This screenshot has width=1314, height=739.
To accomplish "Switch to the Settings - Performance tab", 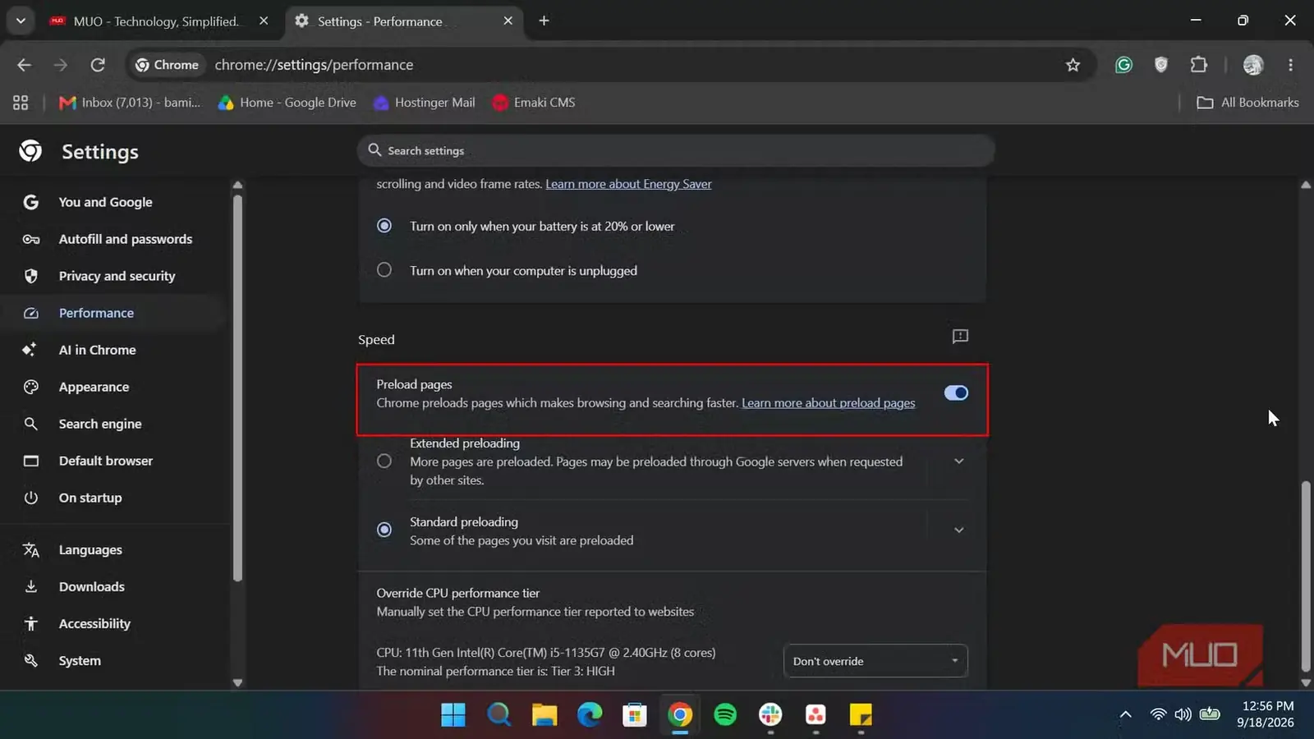I will tap(404, 21).
